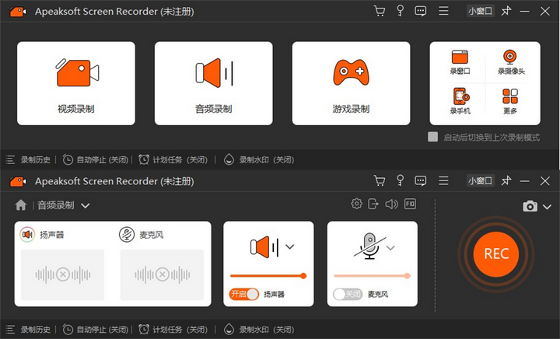Adjust the microphone volume slider
Viewport: 560px width, 339px height.
[x=372, y=276]
